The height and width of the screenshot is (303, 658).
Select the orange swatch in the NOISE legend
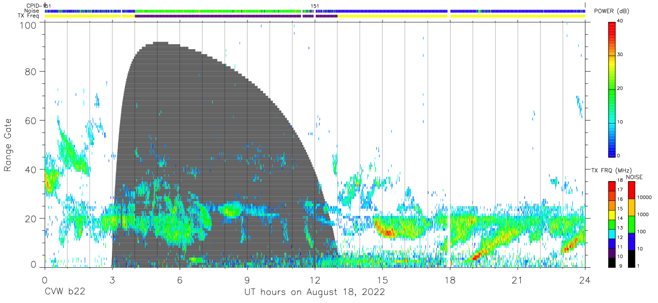click(631, 207)
